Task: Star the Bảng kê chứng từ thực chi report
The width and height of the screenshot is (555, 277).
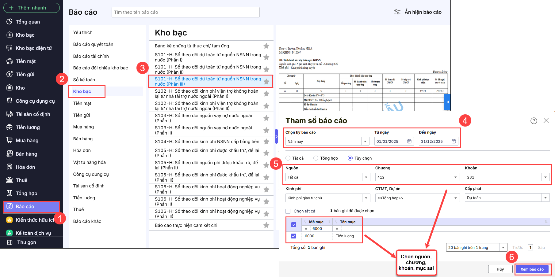Action: click(266, 46)
